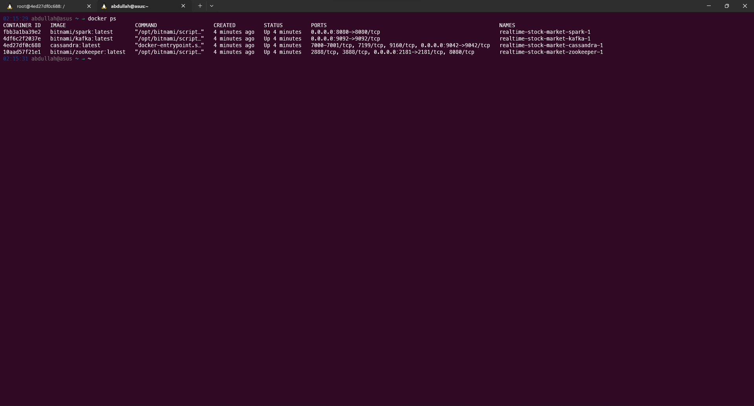This screenshot has width=754, height=406.
Task: Click the IMAGE column header
Action: point(58,25)
